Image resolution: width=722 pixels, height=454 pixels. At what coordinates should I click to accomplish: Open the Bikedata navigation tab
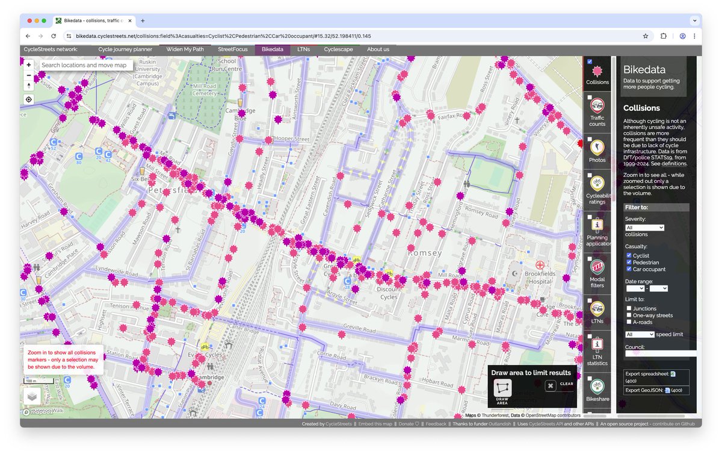[273, 49]
